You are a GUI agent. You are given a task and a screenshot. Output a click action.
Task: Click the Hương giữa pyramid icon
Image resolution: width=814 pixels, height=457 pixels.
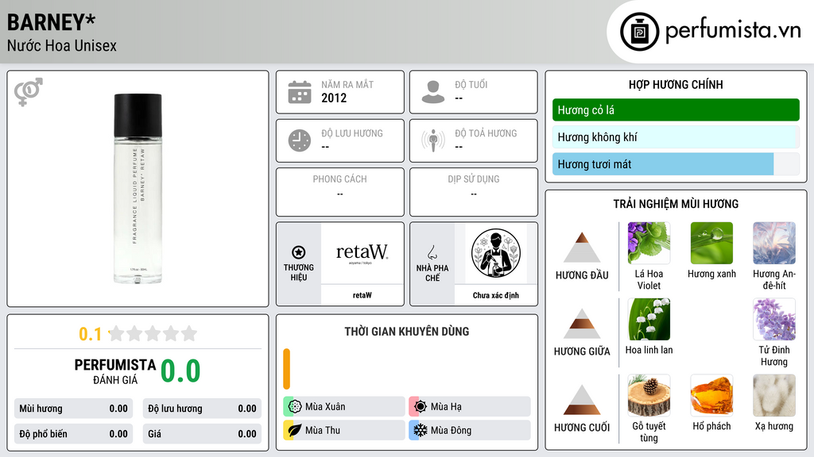point(582,324)
